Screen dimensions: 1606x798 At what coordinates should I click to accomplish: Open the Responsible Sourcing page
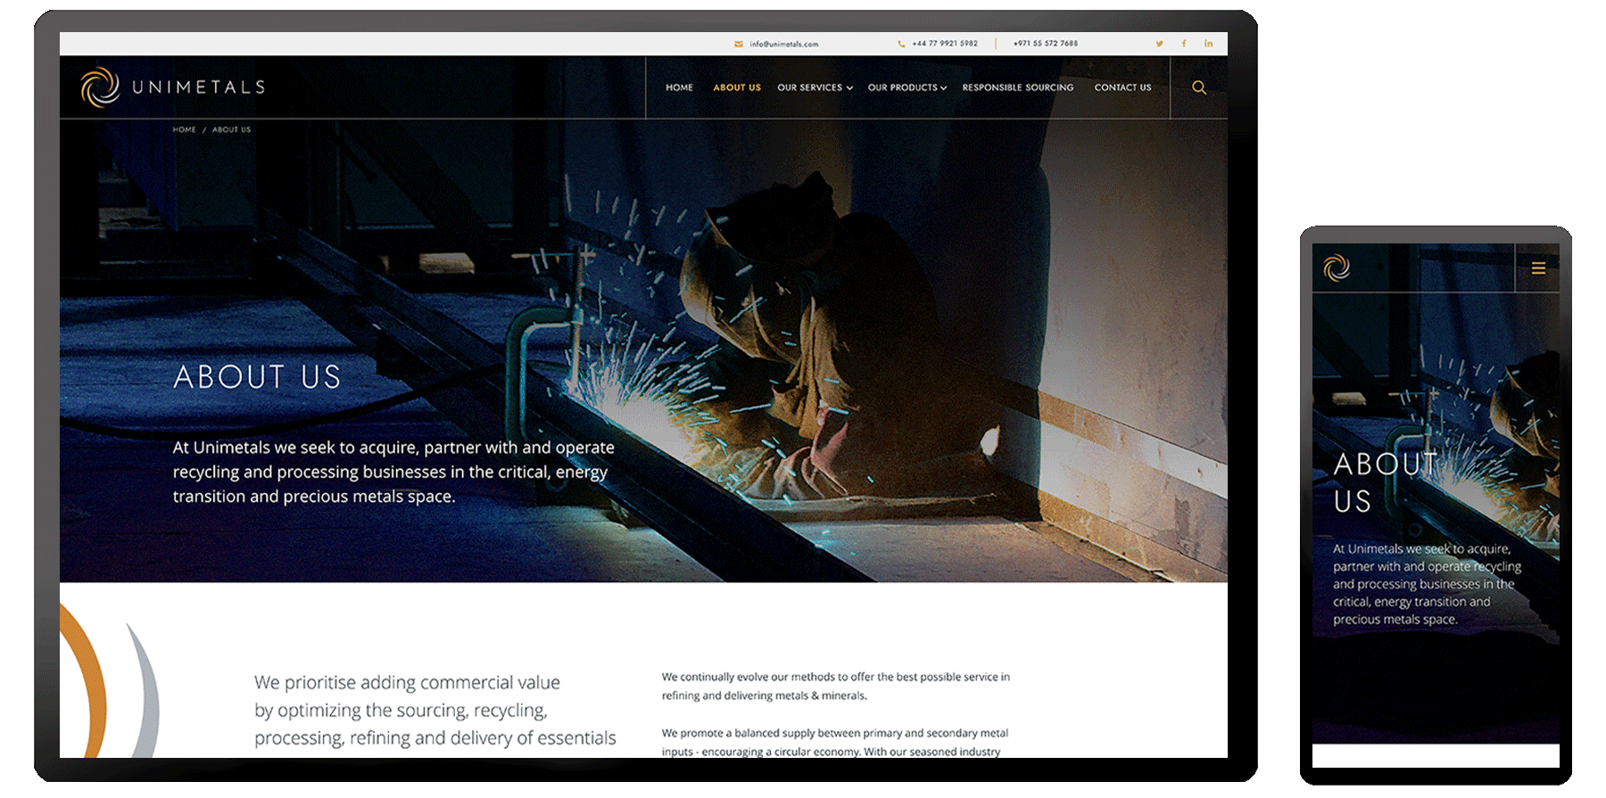tap(1017, 87)
